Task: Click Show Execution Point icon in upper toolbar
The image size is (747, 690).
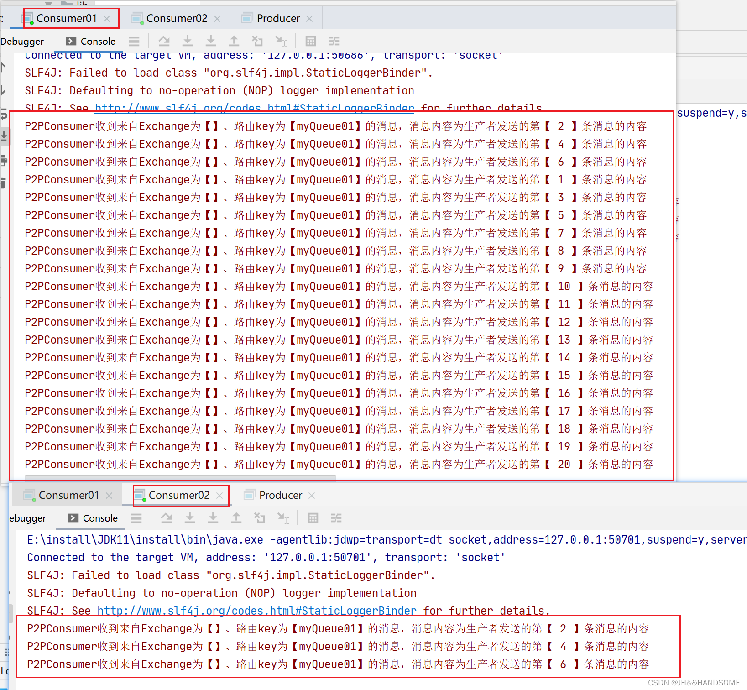Action: pyautogui.click(x=134, y=42)
